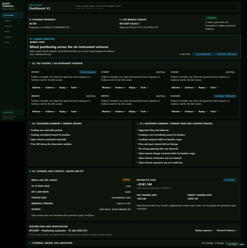Open the Markets link on the DOGEUSDT card

point(177,112)
